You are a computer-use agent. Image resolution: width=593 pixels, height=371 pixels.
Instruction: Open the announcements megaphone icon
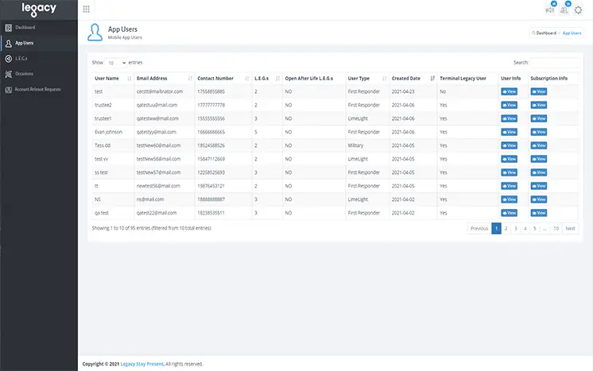click(x=550, y=10)
